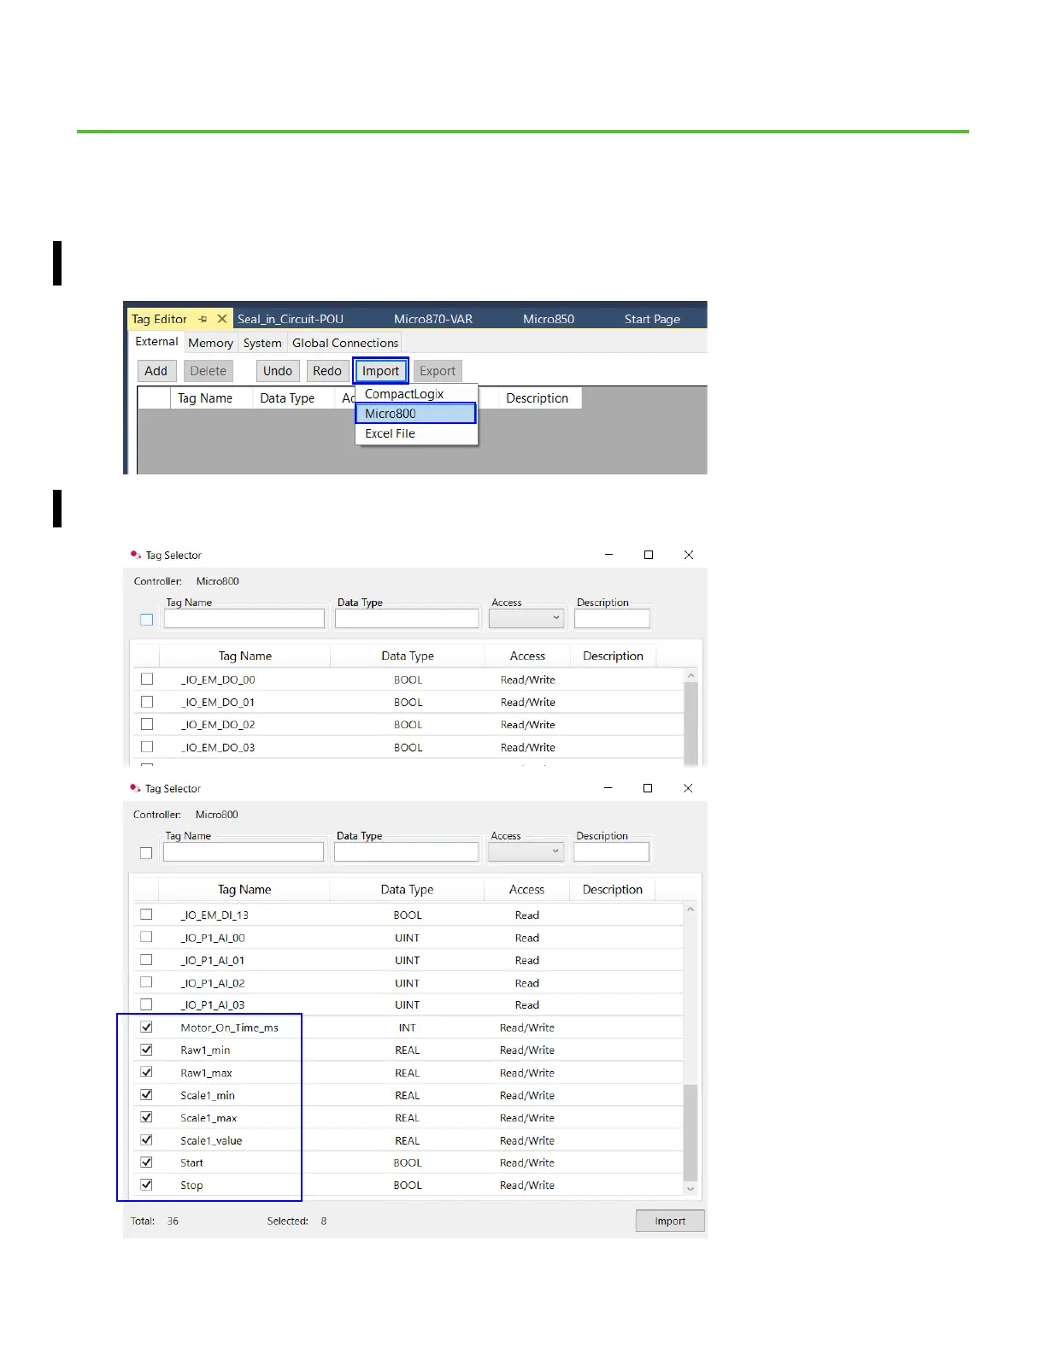
Task: Open the Import dropdown in Tag Editor
Action: [381, 371]
